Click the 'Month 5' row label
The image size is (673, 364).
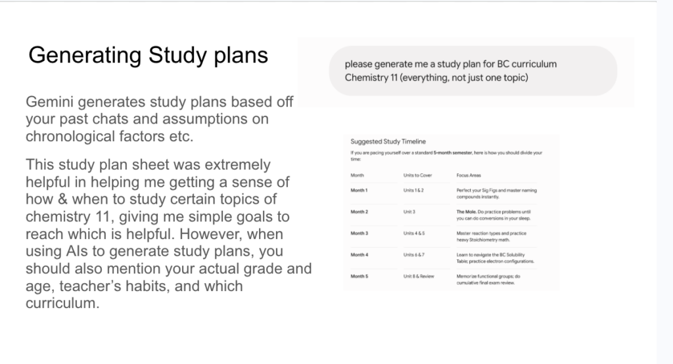(x=360, y=276)
